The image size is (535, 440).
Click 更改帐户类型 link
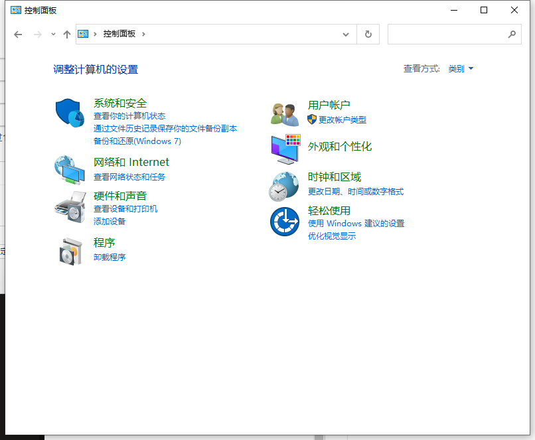342,119
